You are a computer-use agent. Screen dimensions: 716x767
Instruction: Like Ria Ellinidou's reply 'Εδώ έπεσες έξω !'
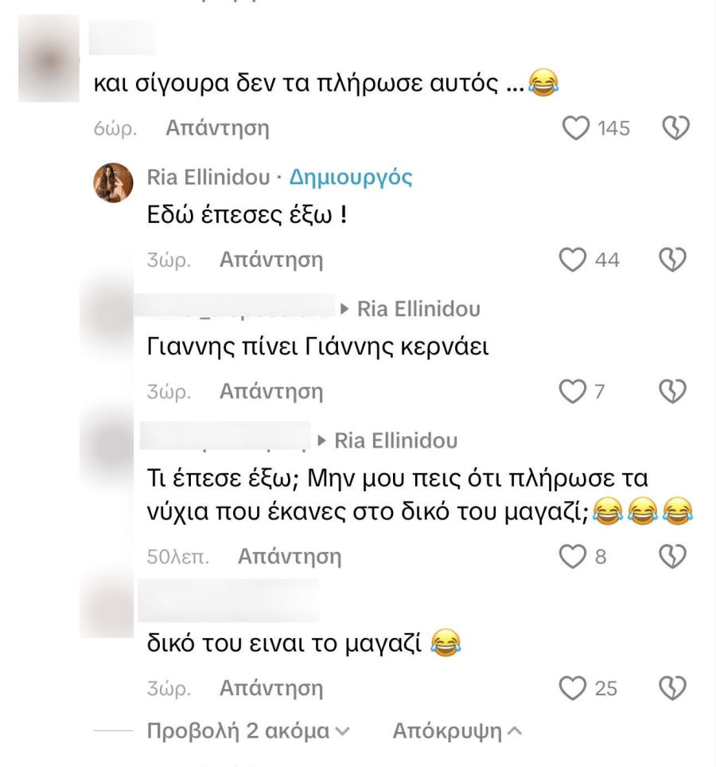coord(574,260)
